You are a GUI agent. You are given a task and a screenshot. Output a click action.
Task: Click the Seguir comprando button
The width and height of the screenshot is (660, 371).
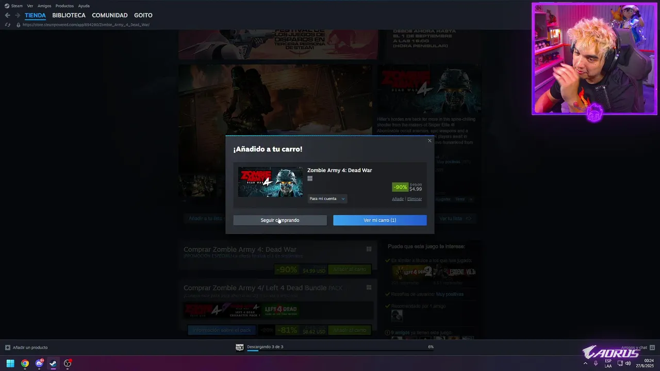pyautogui.click(x=280, y=220)
